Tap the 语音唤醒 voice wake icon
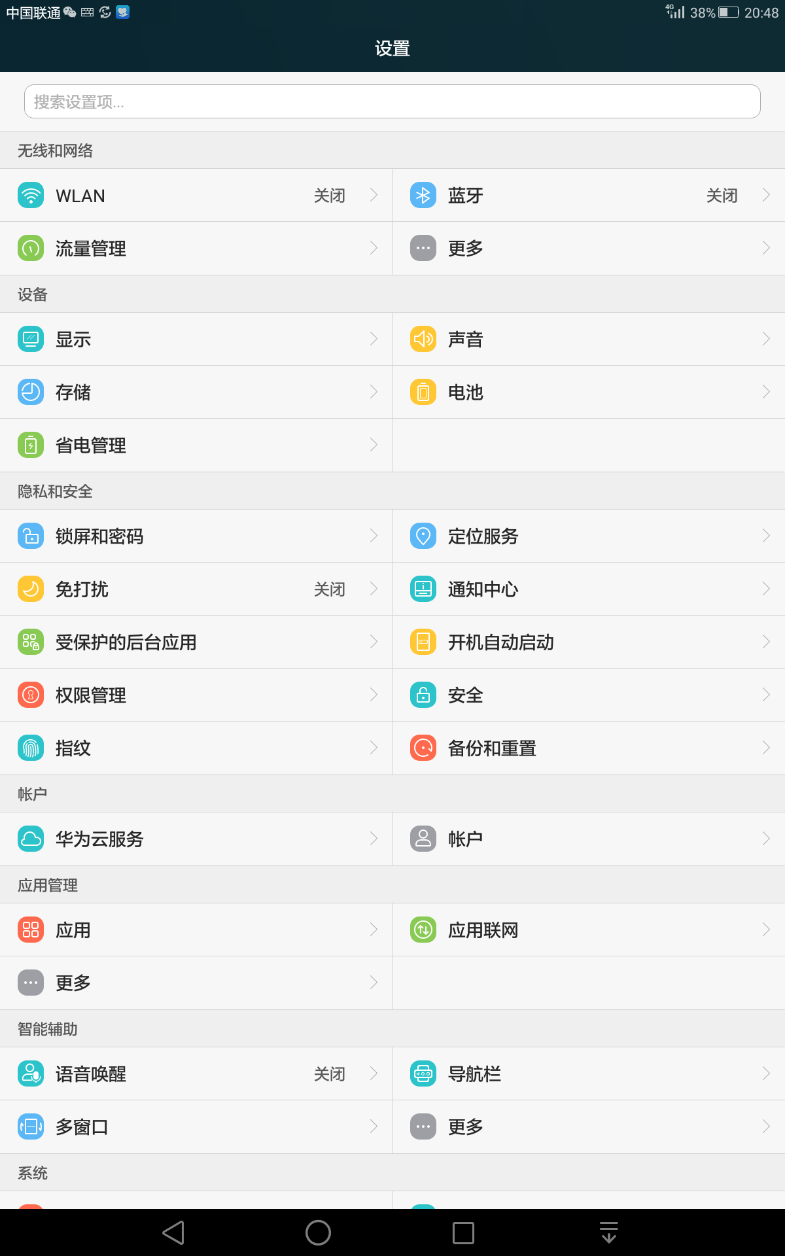 coord(31,1073)
